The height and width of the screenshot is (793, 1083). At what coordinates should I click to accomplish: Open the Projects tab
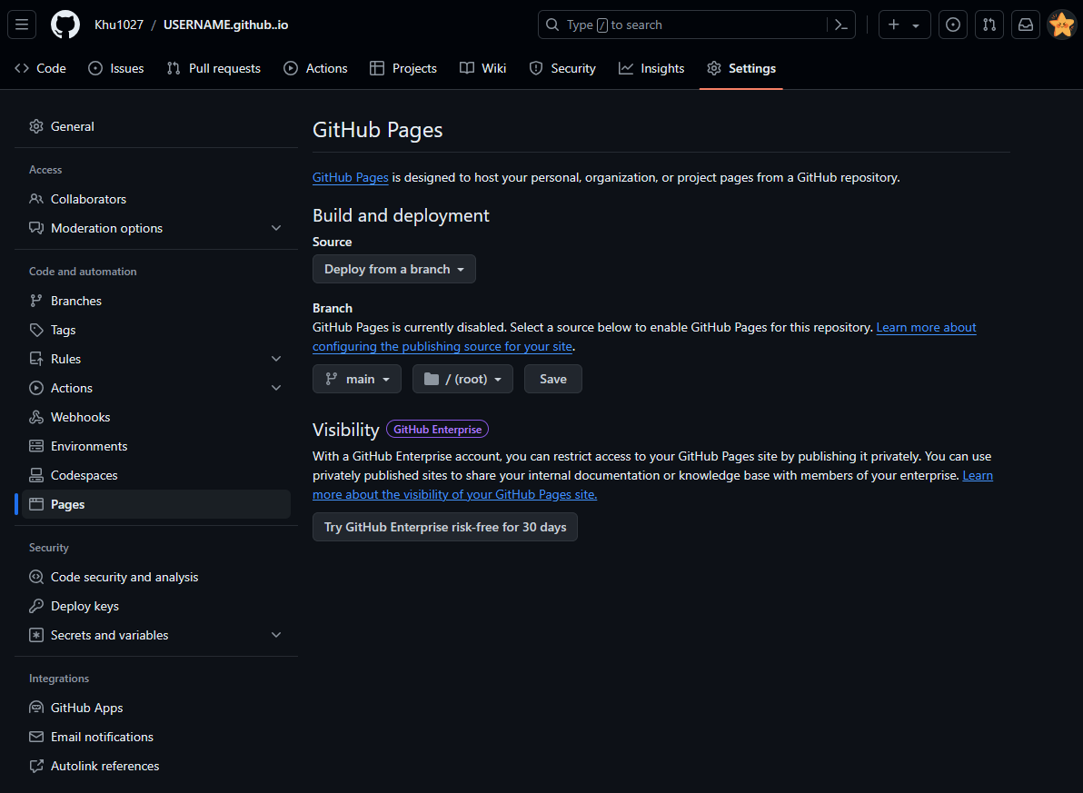pos(403,68)
